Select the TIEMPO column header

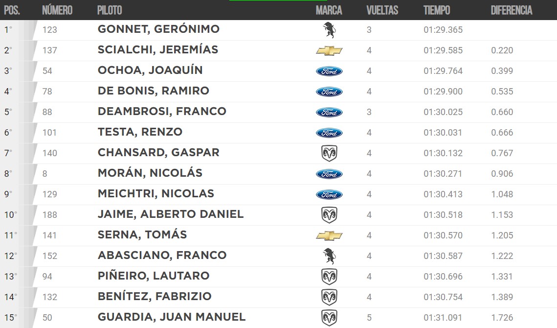437,10
